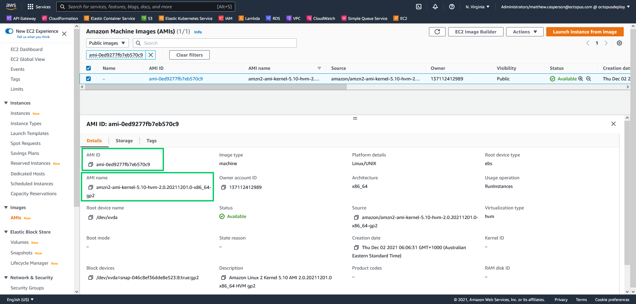Copy the Root device name

tap(91, 217)
